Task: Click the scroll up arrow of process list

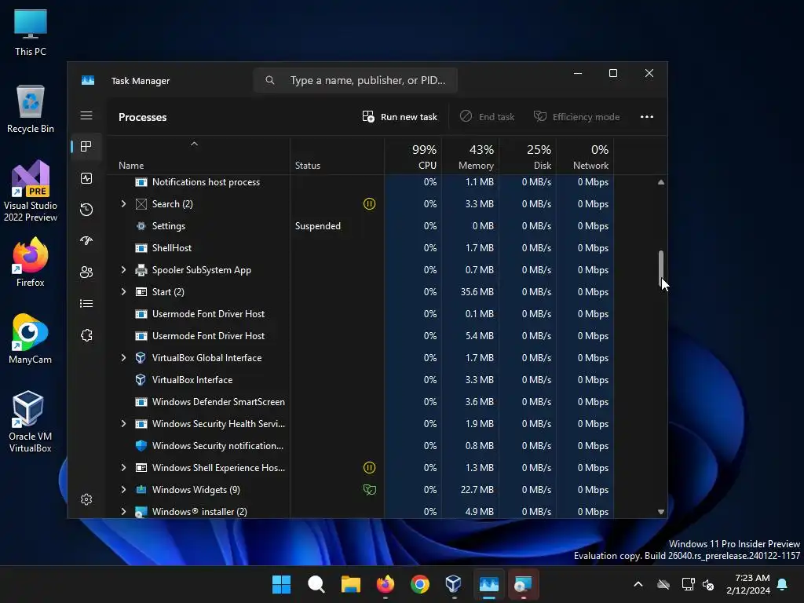Action: click(661, 182)
